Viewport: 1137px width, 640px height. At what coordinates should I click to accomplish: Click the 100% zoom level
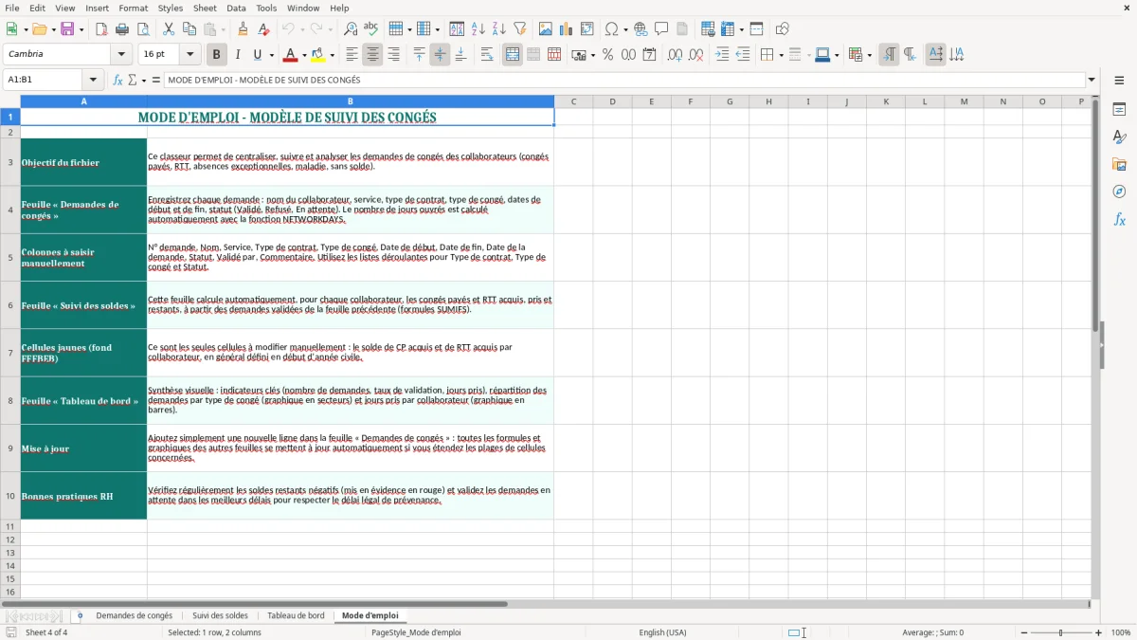tap(1120, 632)
